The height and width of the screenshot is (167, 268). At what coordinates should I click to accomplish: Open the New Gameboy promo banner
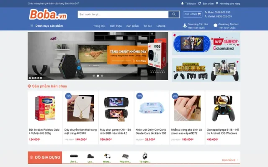206,43
